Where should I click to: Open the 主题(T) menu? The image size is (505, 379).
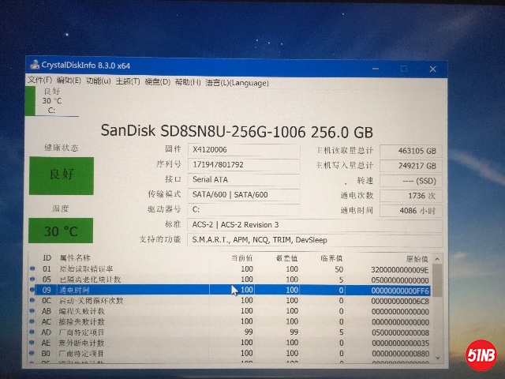(127, 81)
